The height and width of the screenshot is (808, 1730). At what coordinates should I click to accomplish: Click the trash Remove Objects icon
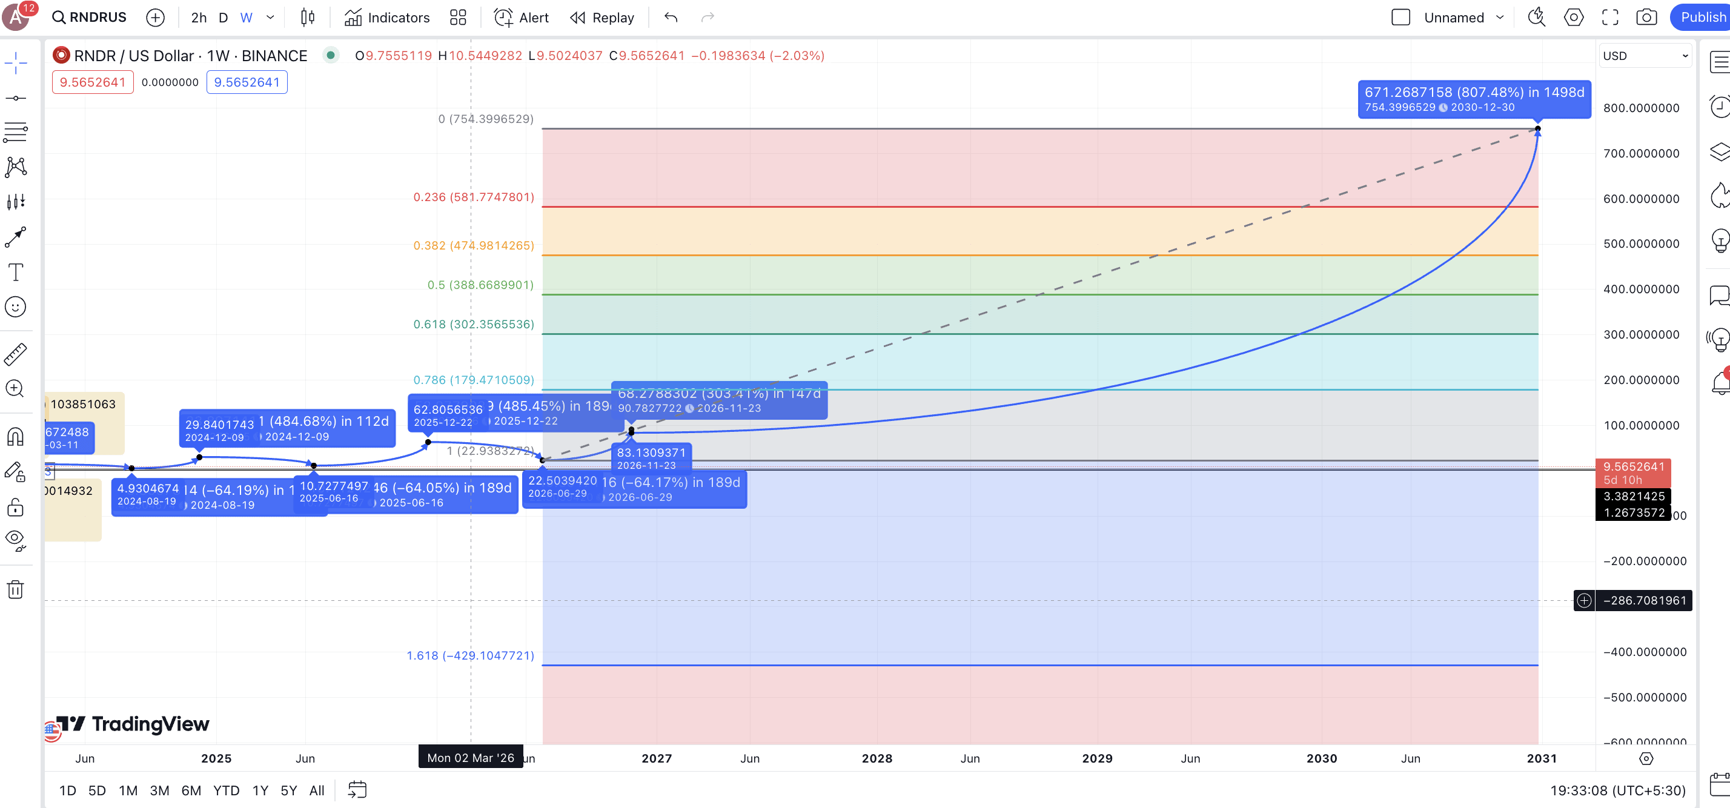click(x=16, y=590)
